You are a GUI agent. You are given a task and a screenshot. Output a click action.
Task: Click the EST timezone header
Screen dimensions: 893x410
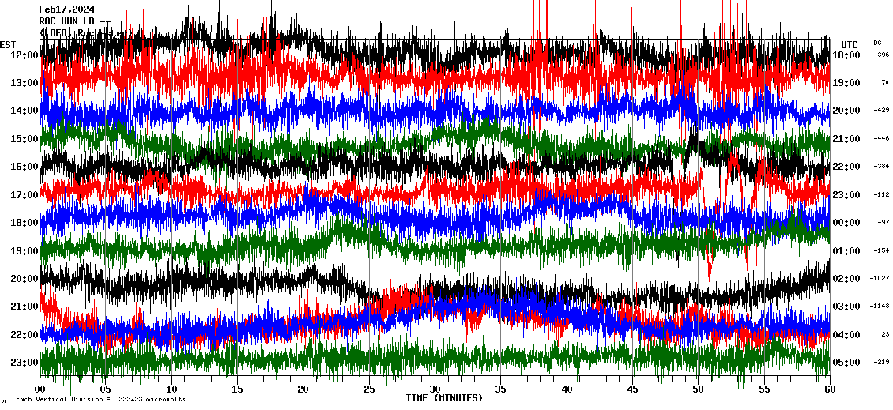(x=9, y=44)
